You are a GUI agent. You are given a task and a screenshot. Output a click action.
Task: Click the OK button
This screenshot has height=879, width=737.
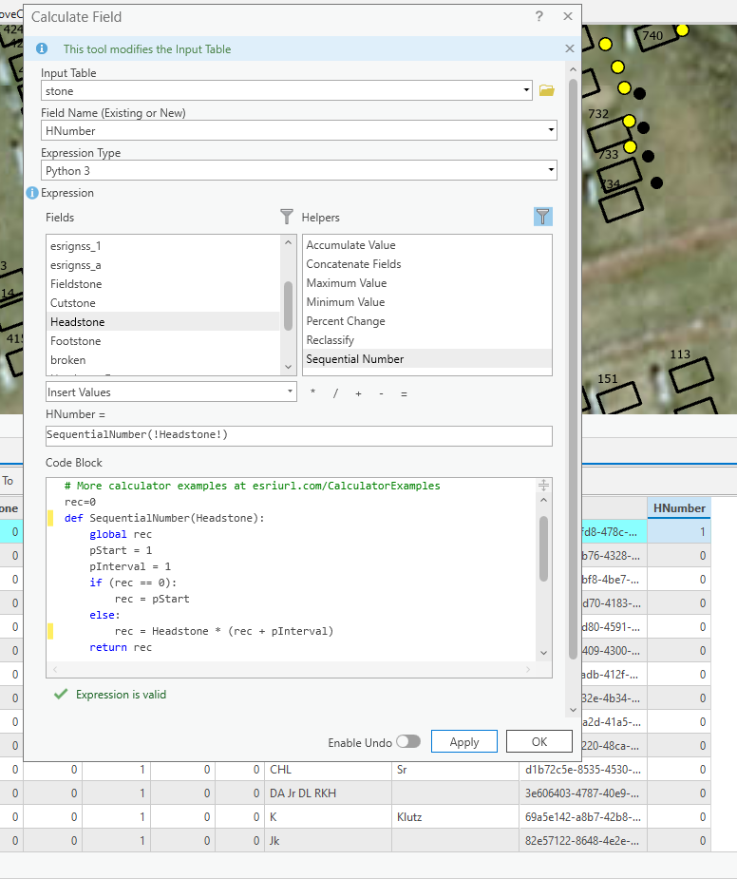[x=539, y=741]
